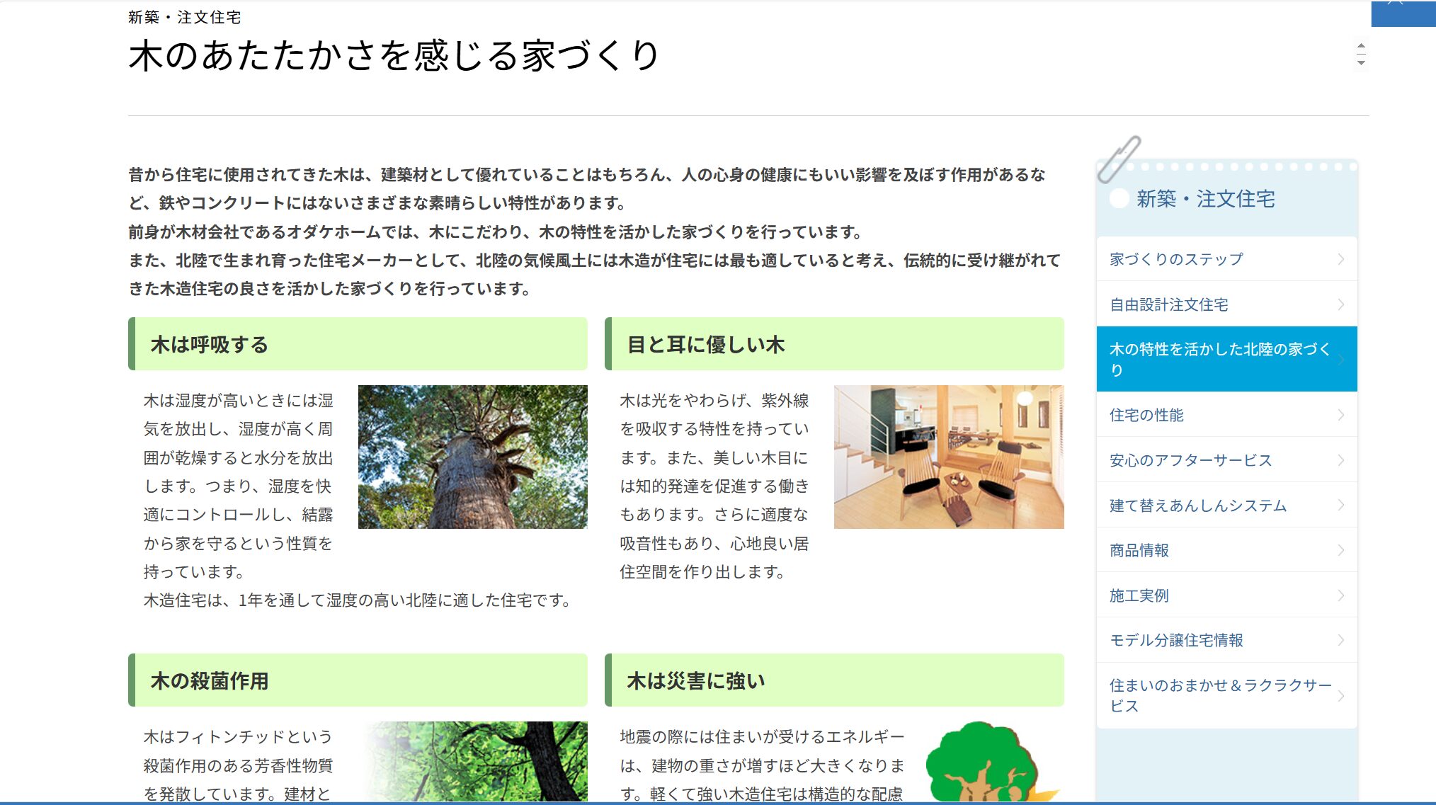The image size is (1436, 805).
Task: Click the chevron arrow next to 自由設計注文住宅
Action: tap(1340, 304)
